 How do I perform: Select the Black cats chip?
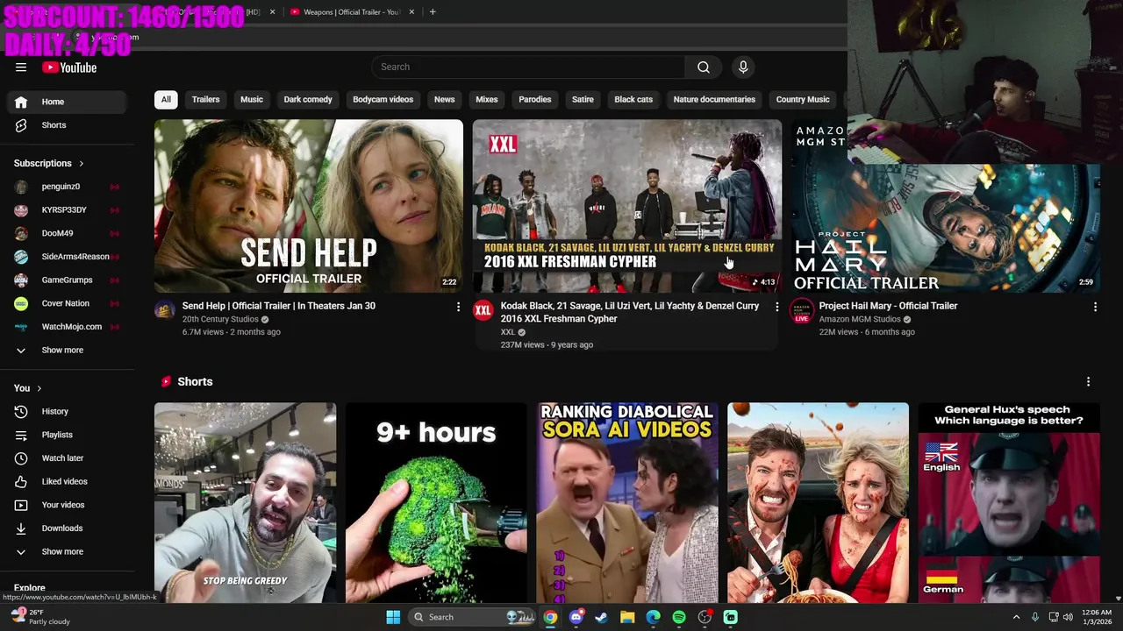pyautogui.click(x=633, y=99)
